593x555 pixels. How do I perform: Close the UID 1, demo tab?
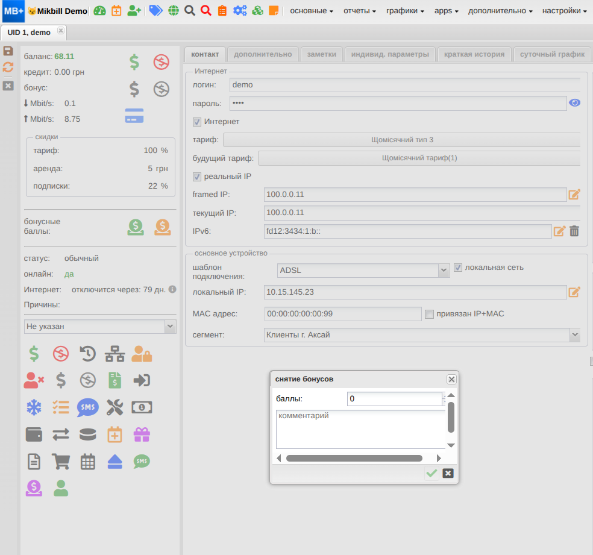[x=60, y=30]
